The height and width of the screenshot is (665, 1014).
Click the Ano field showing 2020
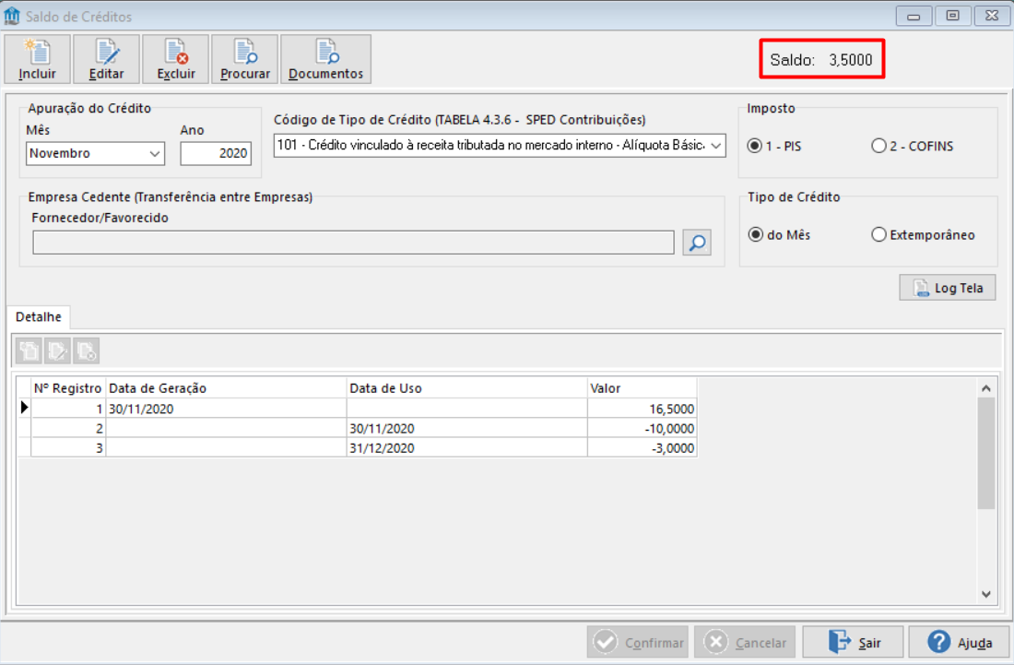216,153
